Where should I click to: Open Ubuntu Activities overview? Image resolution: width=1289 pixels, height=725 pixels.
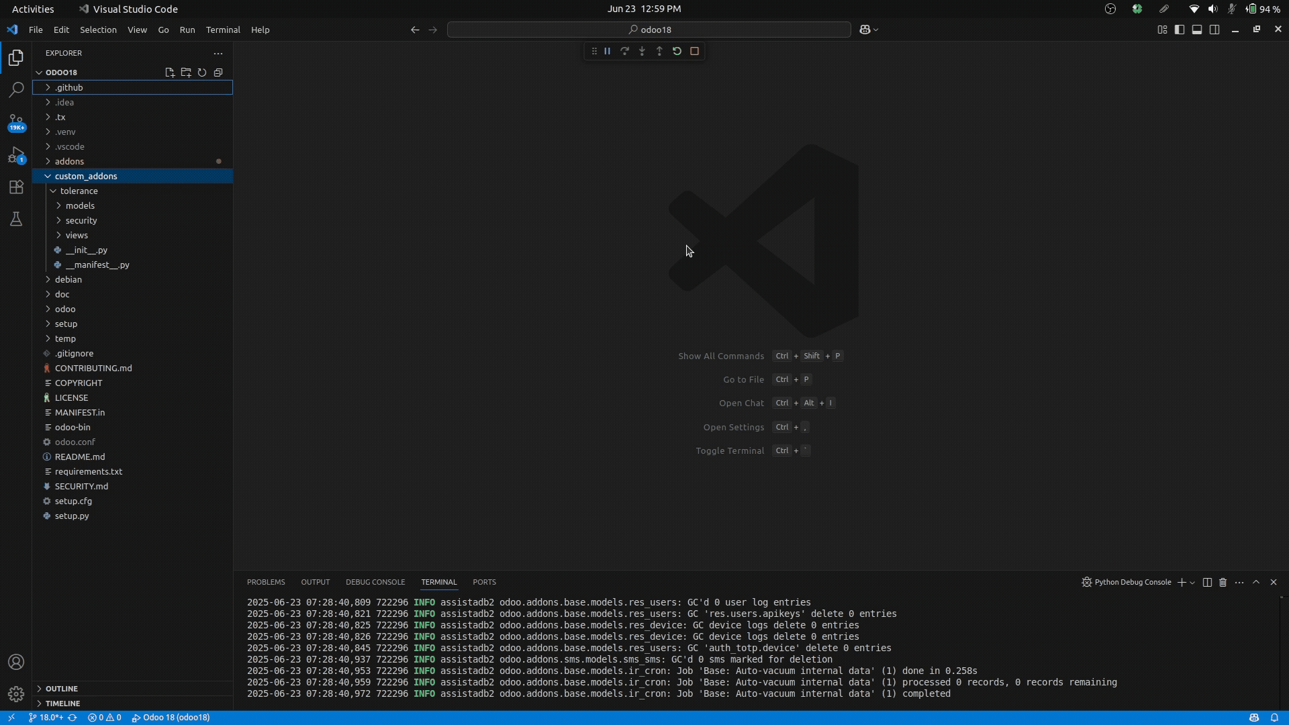click(x=33, y=9)
